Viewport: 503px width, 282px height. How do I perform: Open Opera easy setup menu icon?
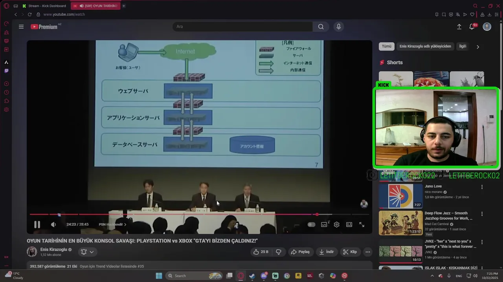[497, 14]
